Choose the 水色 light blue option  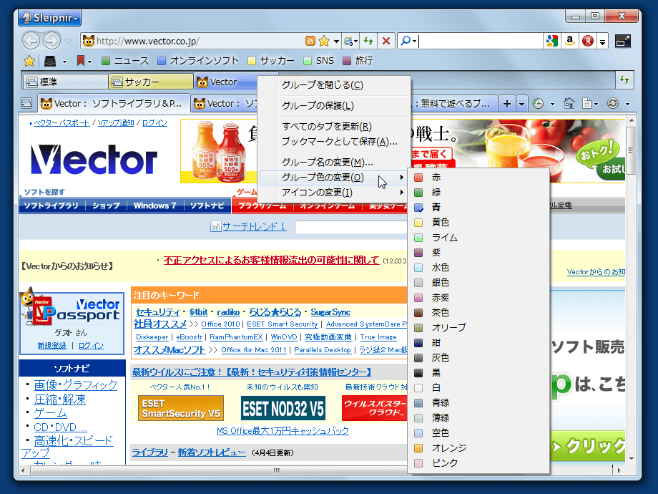tap(478, 267)
